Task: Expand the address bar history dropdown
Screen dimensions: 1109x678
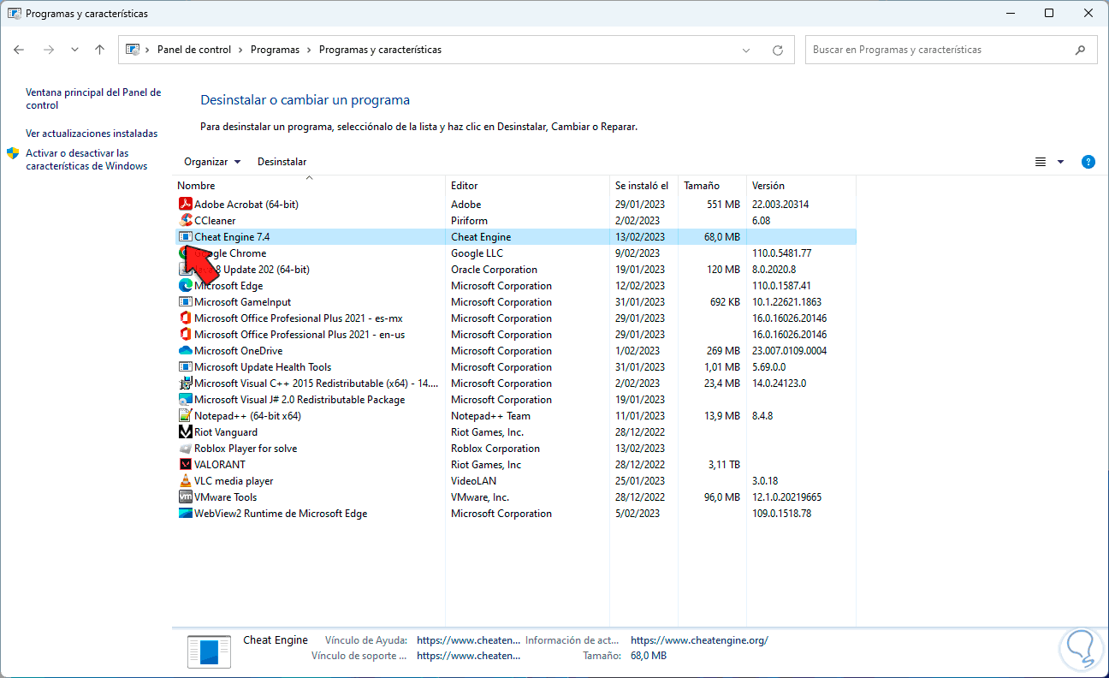Action: pos(746,50)
